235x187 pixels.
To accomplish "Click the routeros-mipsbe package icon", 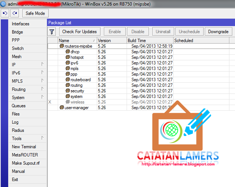I will pos(62,46).
